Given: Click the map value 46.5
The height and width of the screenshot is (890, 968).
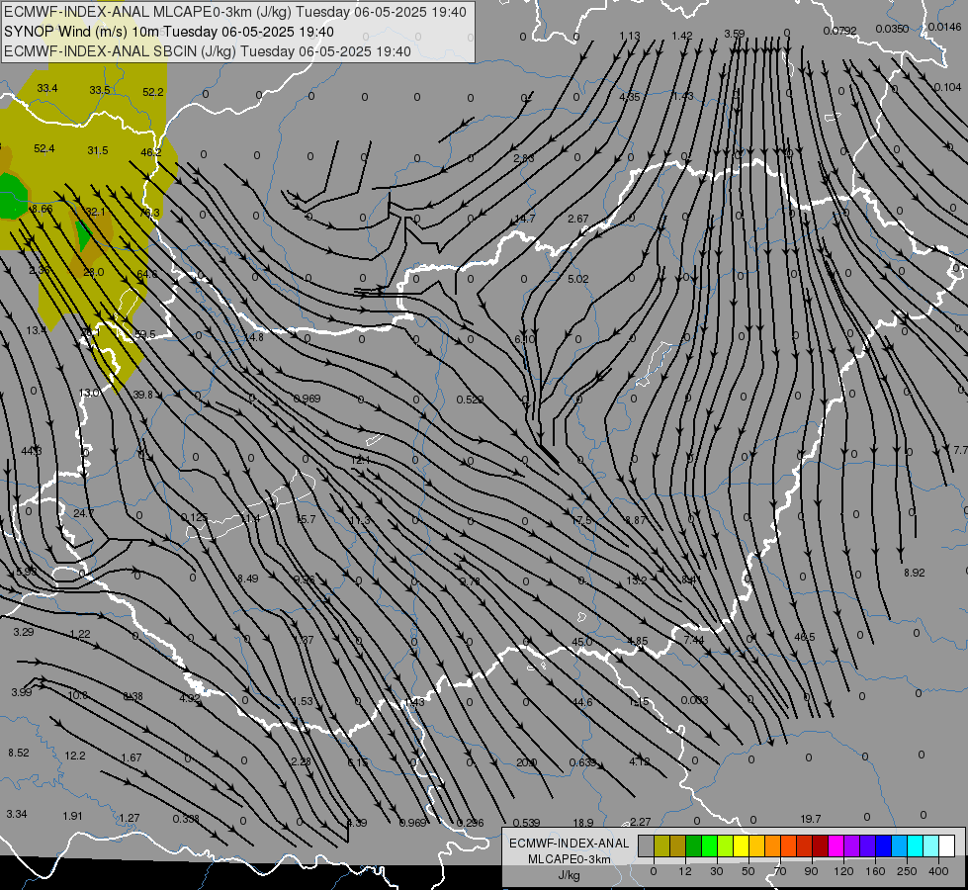Looking at the screenshot, I should coord(805,637).
